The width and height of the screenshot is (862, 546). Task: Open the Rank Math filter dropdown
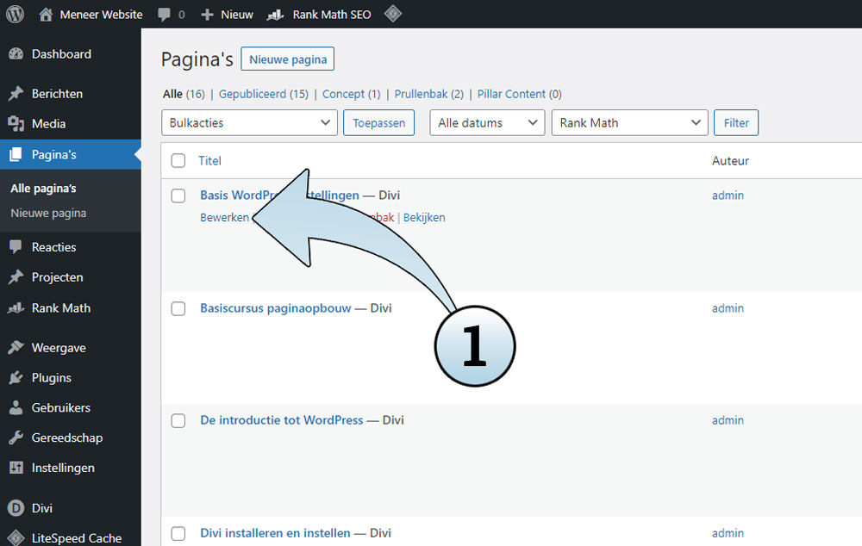pos(629,123)
